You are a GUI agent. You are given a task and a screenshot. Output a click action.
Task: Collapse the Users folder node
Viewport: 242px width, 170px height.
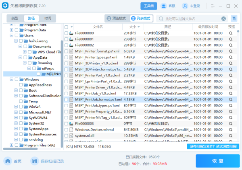[x=11, y=35]
